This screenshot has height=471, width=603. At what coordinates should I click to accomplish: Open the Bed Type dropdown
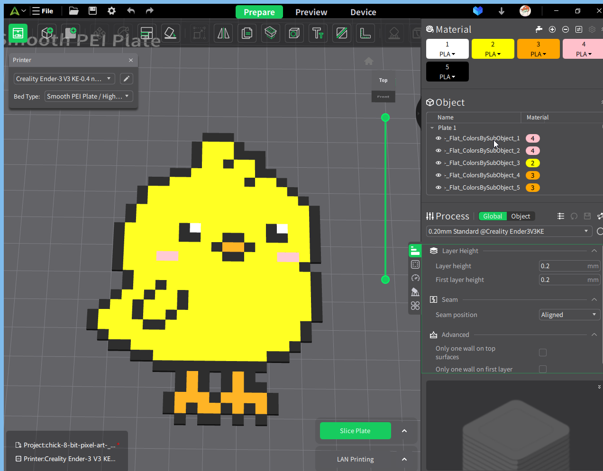tap(89, 96)
